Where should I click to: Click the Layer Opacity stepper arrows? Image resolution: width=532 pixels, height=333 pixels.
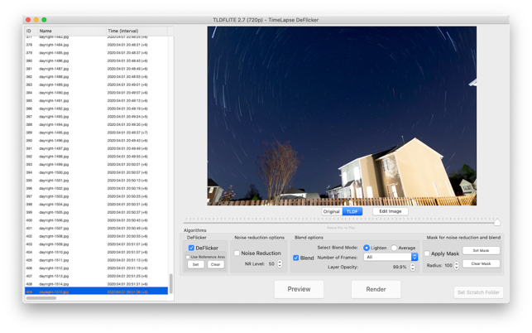(413, 267)
